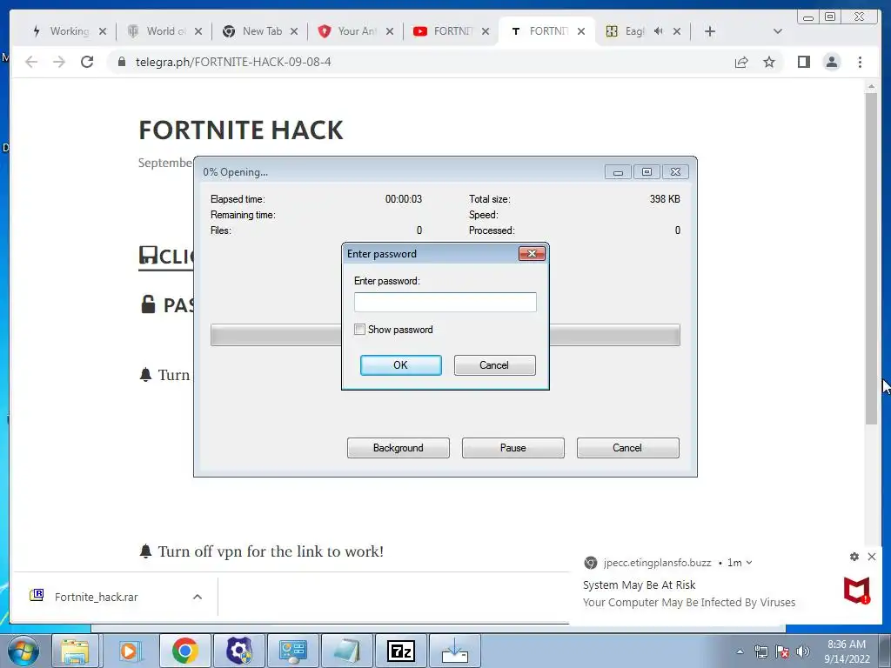The width and height of the screenshot is (891, 668).
Task: Click FORTNITE HACK page heading
Action: pyautogui.click(x=241, y=130)
